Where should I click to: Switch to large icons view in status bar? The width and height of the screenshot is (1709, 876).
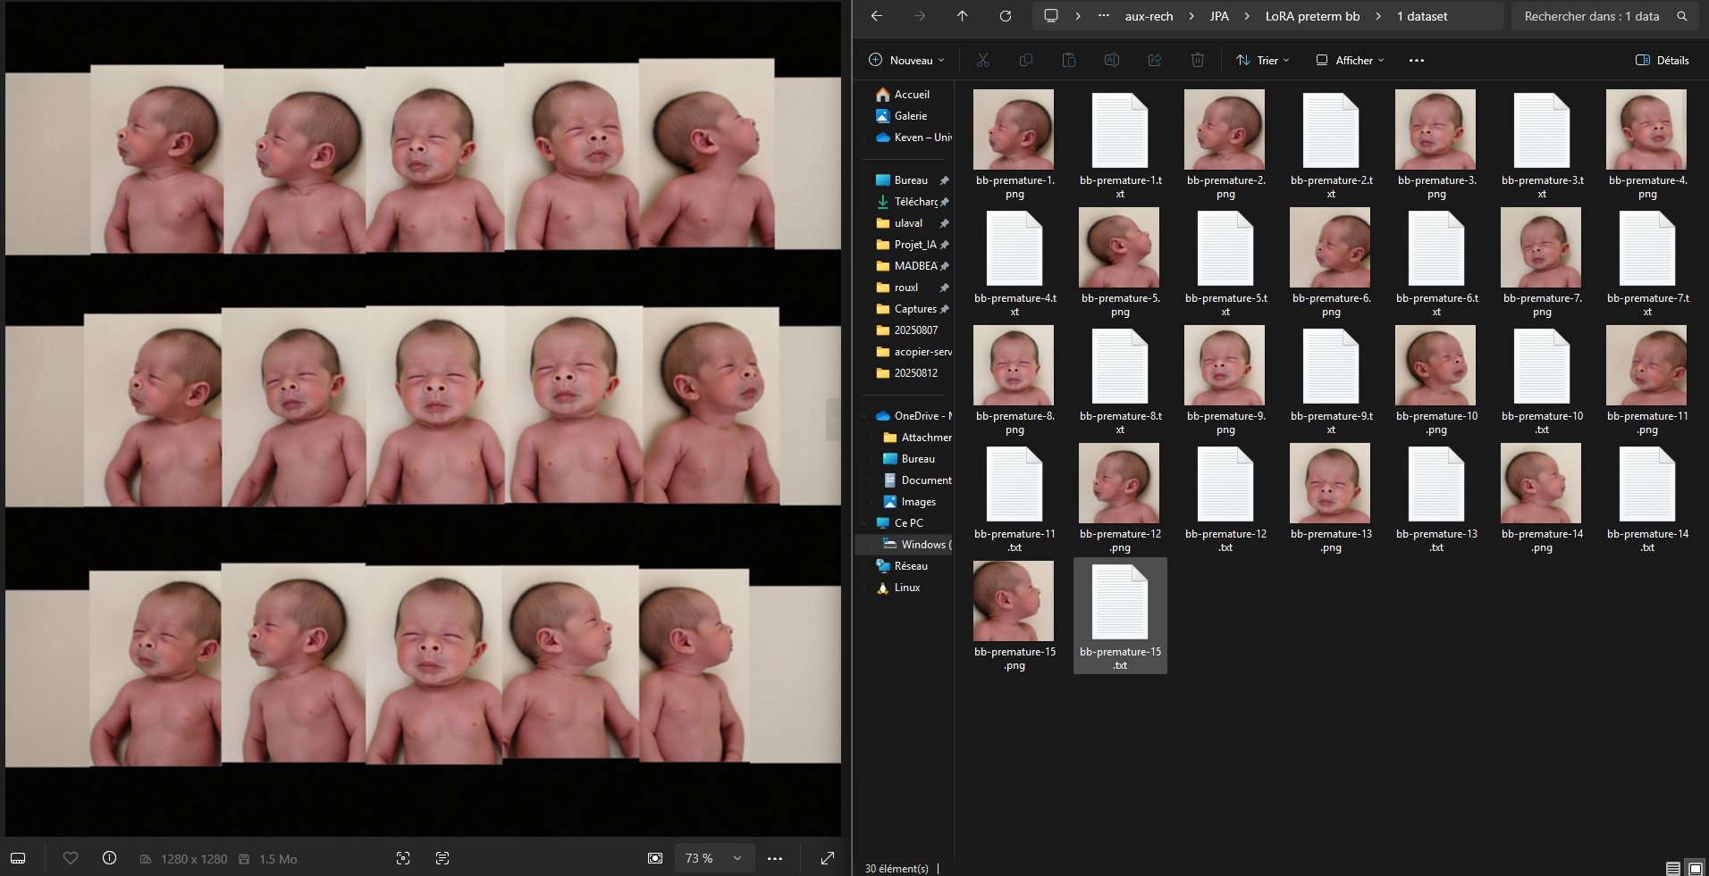(1695, 868)
